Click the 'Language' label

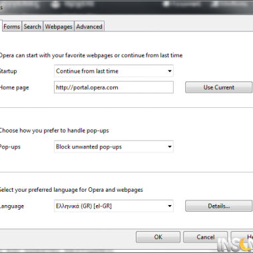pyautogui.click(x=12, y=206)
